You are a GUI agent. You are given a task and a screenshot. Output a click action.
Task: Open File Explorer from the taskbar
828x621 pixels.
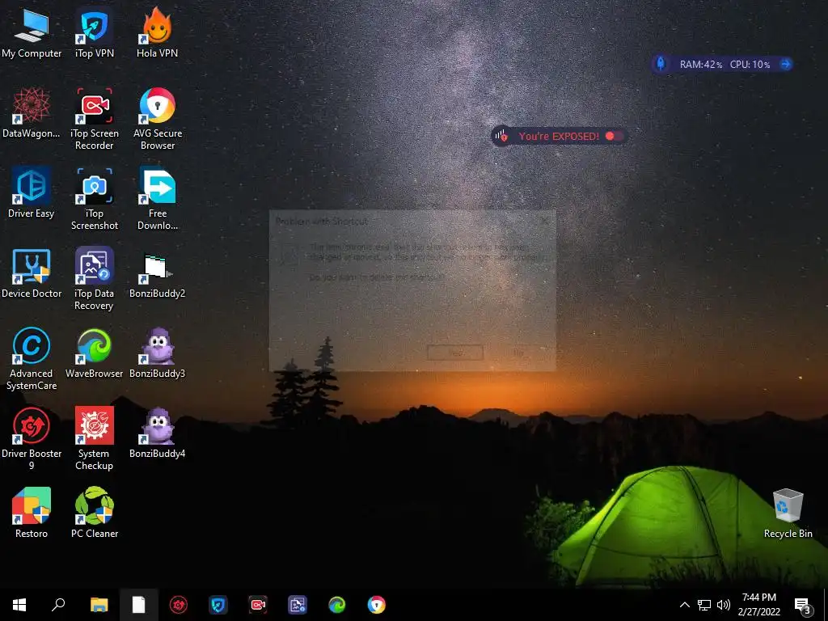[99, 605]
